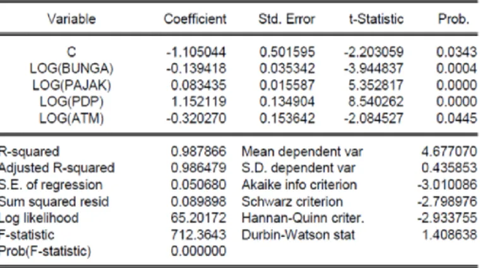The height and width of the screenshot is (268, 480).
Task: Select the constant C row label
Action: 71,52
